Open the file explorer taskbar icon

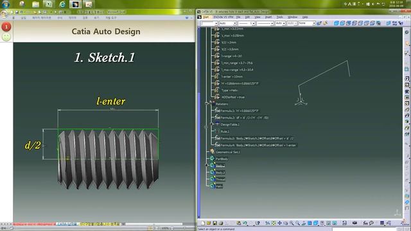[x=35, y=4]
